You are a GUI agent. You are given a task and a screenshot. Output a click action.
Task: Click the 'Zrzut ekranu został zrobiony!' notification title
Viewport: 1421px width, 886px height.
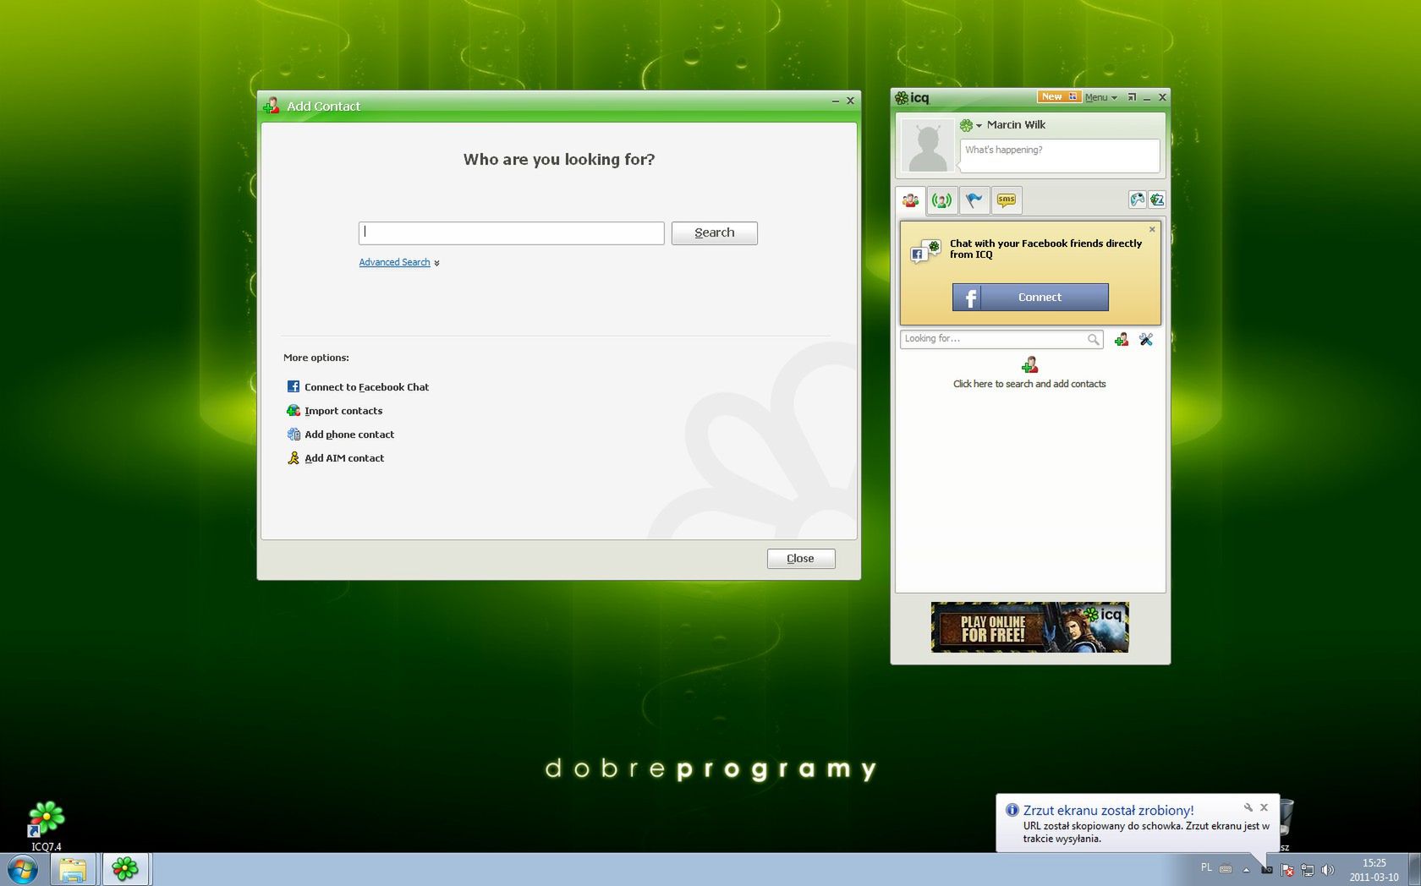click(x=1108, y=810)
